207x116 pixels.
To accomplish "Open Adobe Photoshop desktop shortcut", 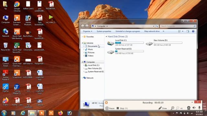I will click(28, 20).
